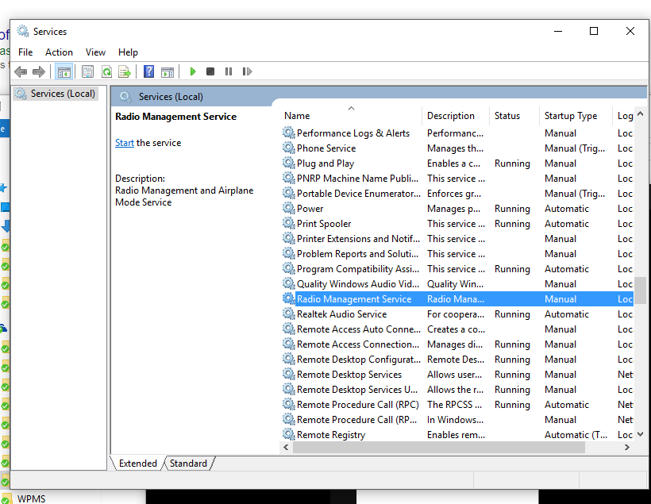Click gear icon beside Plug and Play
Image resolution: width=651 pixels, height=504 pixels.
point(288,164)
